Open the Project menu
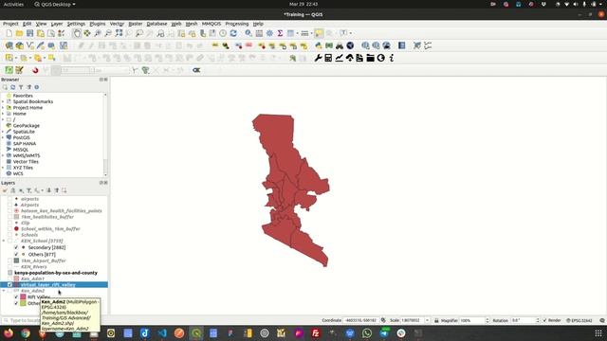This screenshot has height=341, width=607. point(10,24)
